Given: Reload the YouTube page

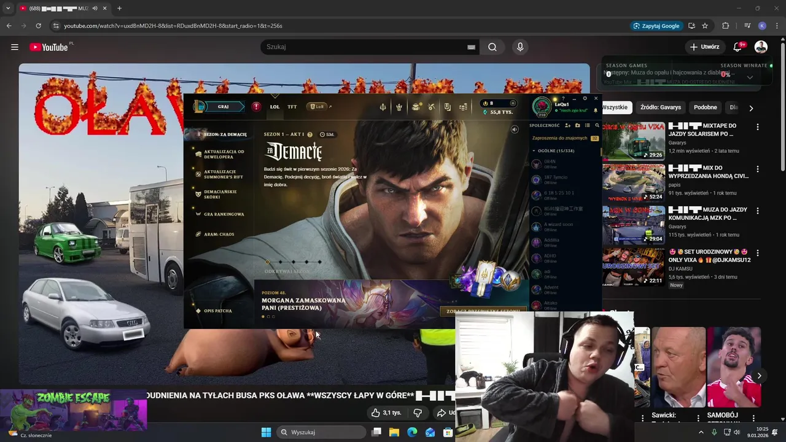Looking at the screenshot, I should tap(38, 26).
